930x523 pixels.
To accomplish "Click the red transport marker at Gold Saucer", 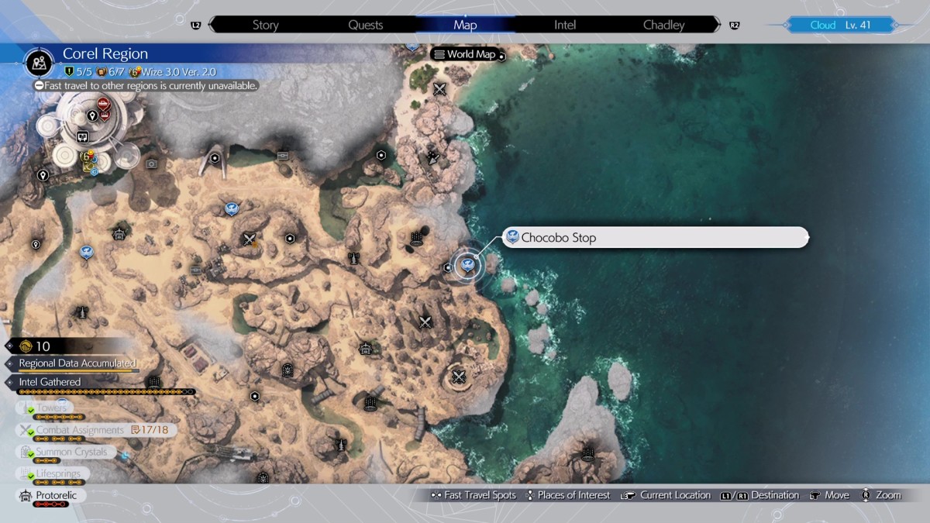I will [x=104, y=104].
